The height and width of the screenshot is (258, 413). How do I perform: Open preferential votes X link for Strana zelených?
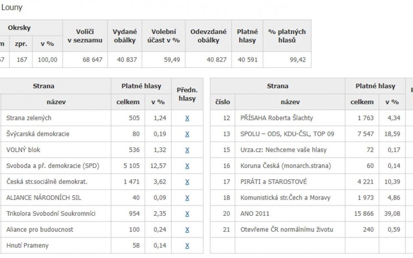(187, 118)
